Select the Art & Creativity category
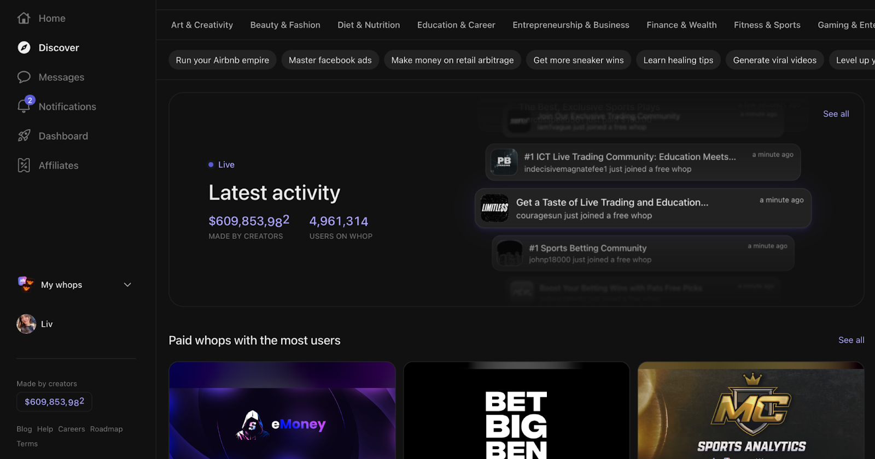This screenshot has height=459, width=875. [202, 25]
